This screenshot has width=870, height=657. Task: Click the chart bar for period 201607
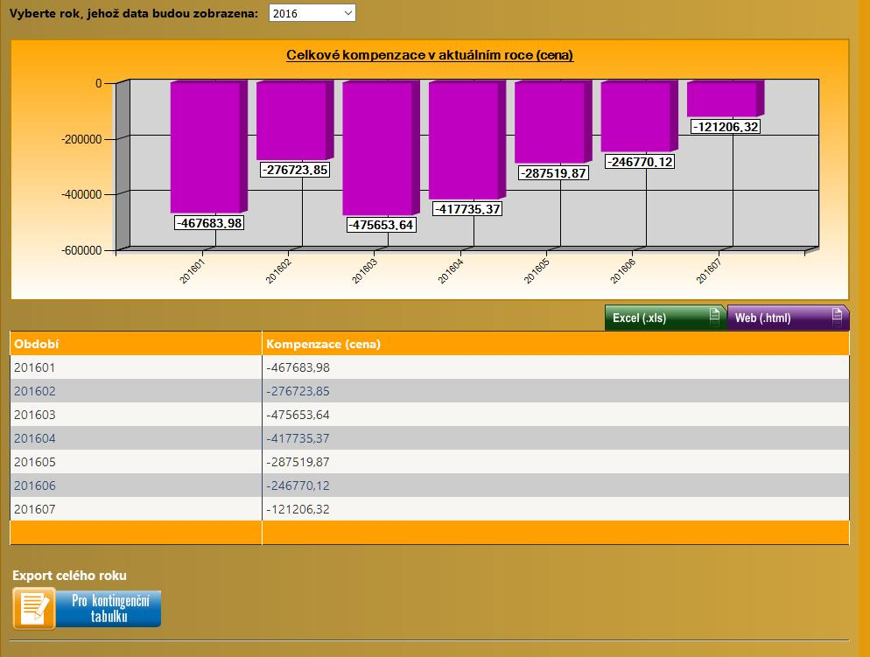(726, 99)
